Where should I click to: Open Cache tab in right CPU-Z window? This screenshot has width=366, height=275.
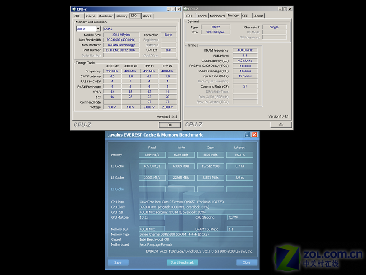[202, 16]
